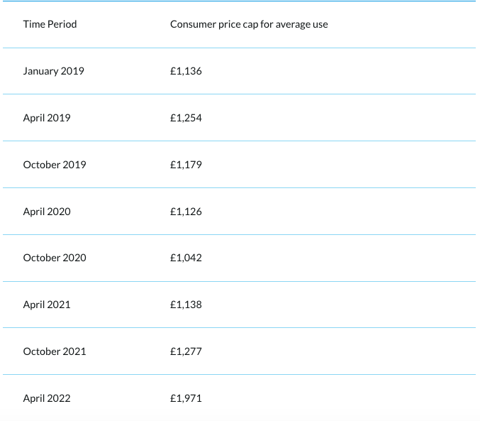Select the 'April 2021' cell
This screenshot has width=480, height=421.
point(47,305)
